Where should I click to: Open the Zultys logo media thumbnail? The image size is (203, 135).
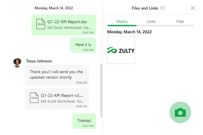[x=121, y=50]
